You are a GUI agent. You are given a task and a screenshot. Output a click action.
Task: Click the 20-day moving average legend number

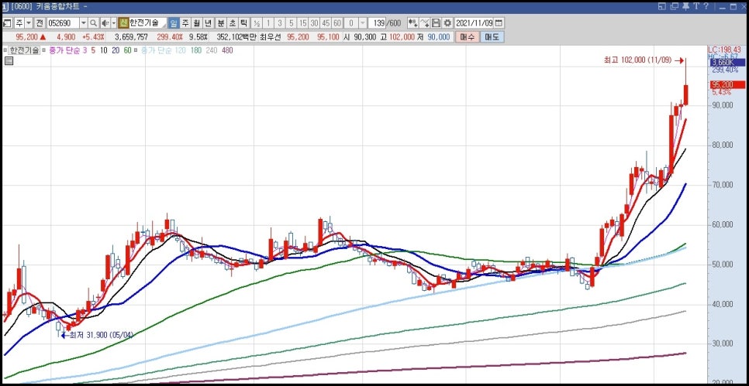(x=116, y=50)
